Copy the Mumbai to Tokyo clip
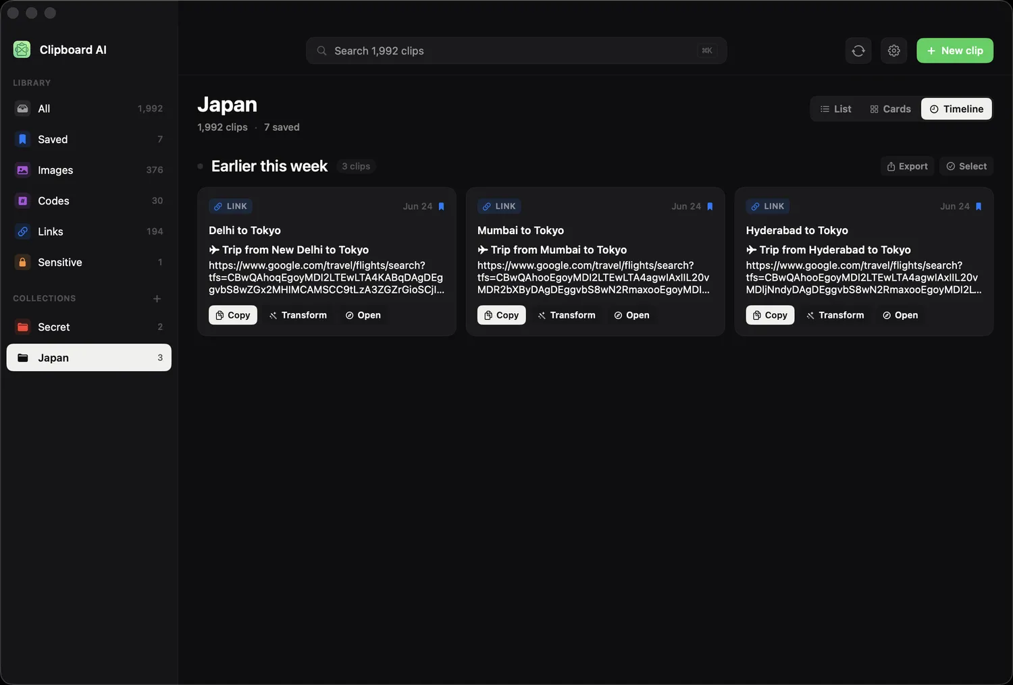1013x685 pixels. (502, 315)
